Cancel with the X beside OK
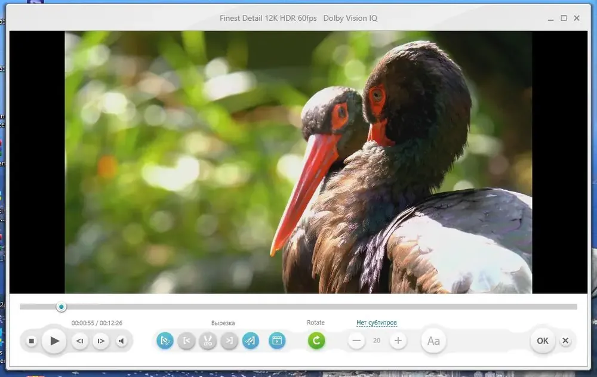The height and width of the screenshot is (377, 597). 565,341
